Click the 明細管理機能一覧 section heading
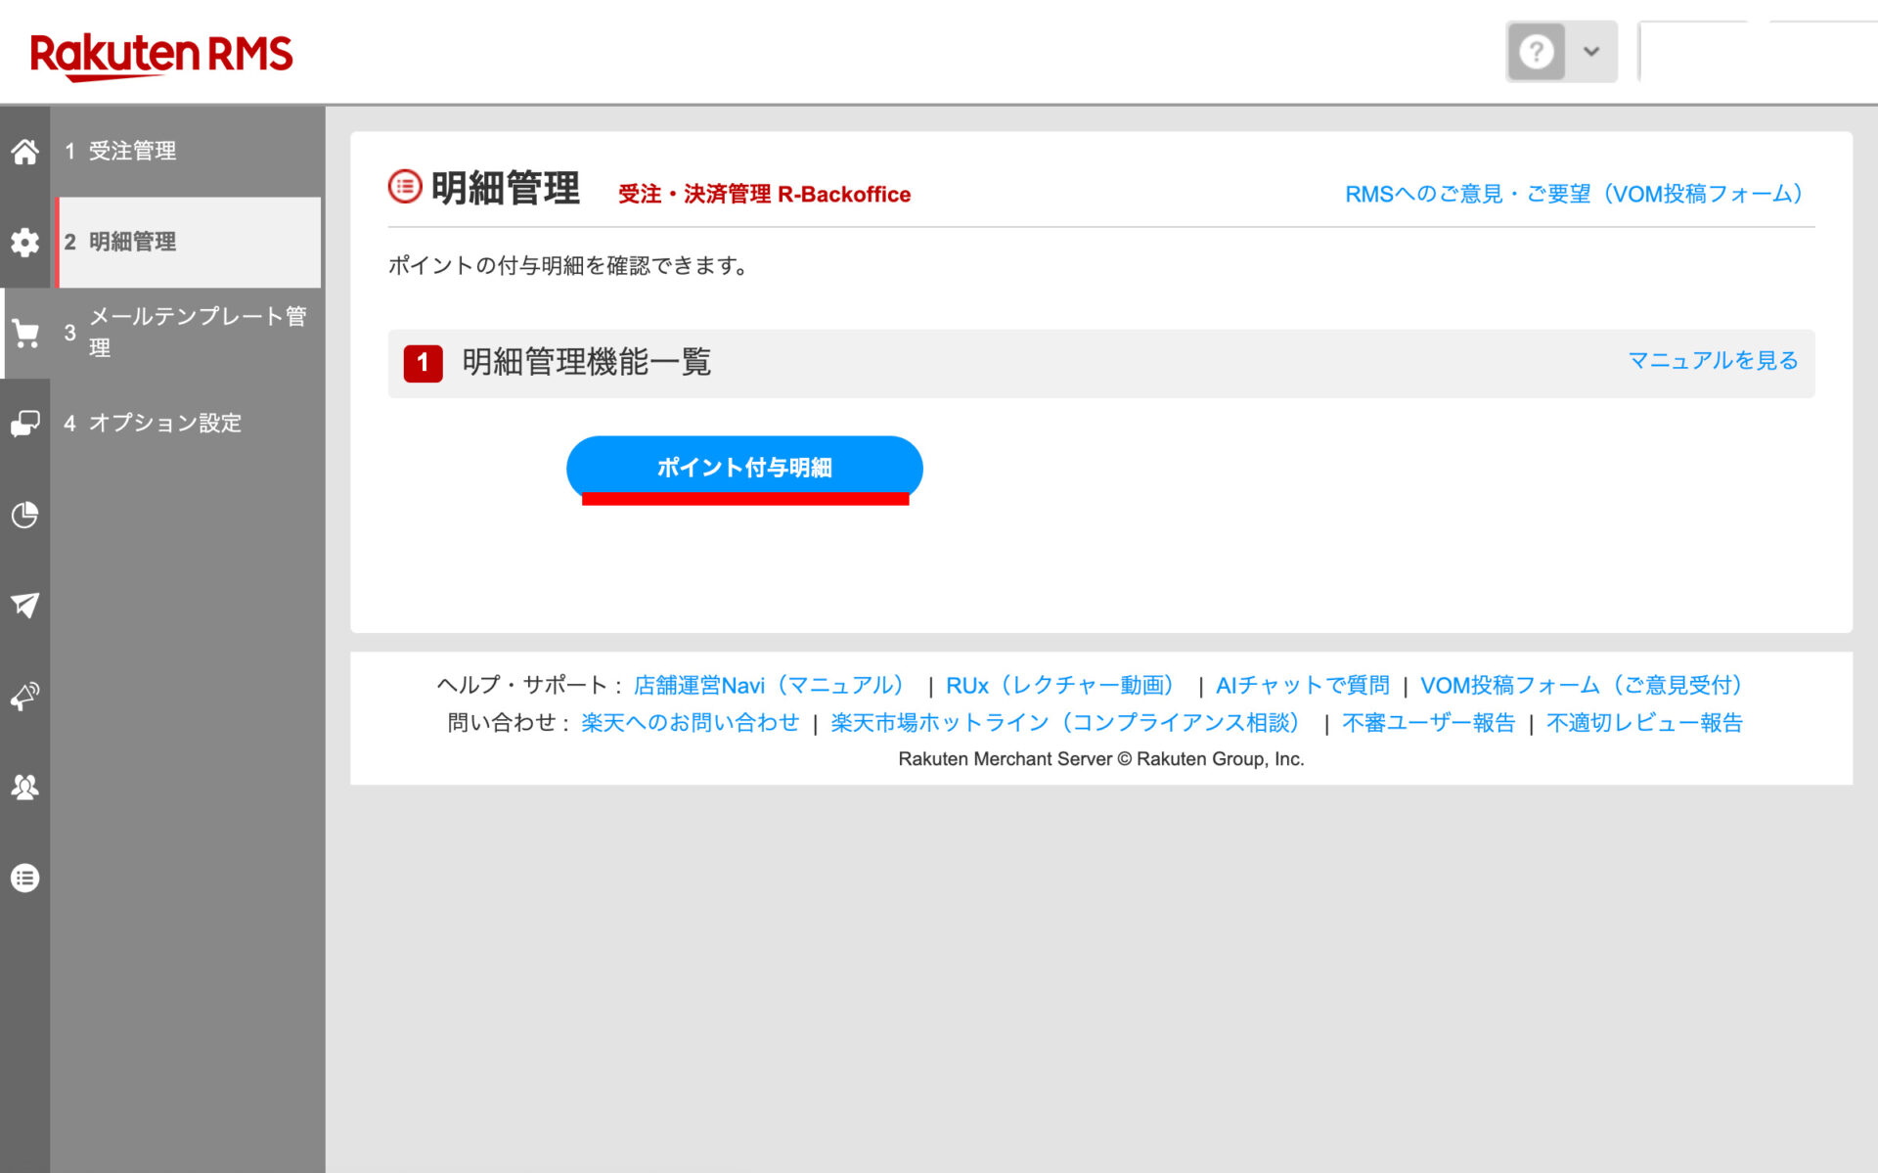This screenshot has width=1878, height=1173. (x=586, y=362)
